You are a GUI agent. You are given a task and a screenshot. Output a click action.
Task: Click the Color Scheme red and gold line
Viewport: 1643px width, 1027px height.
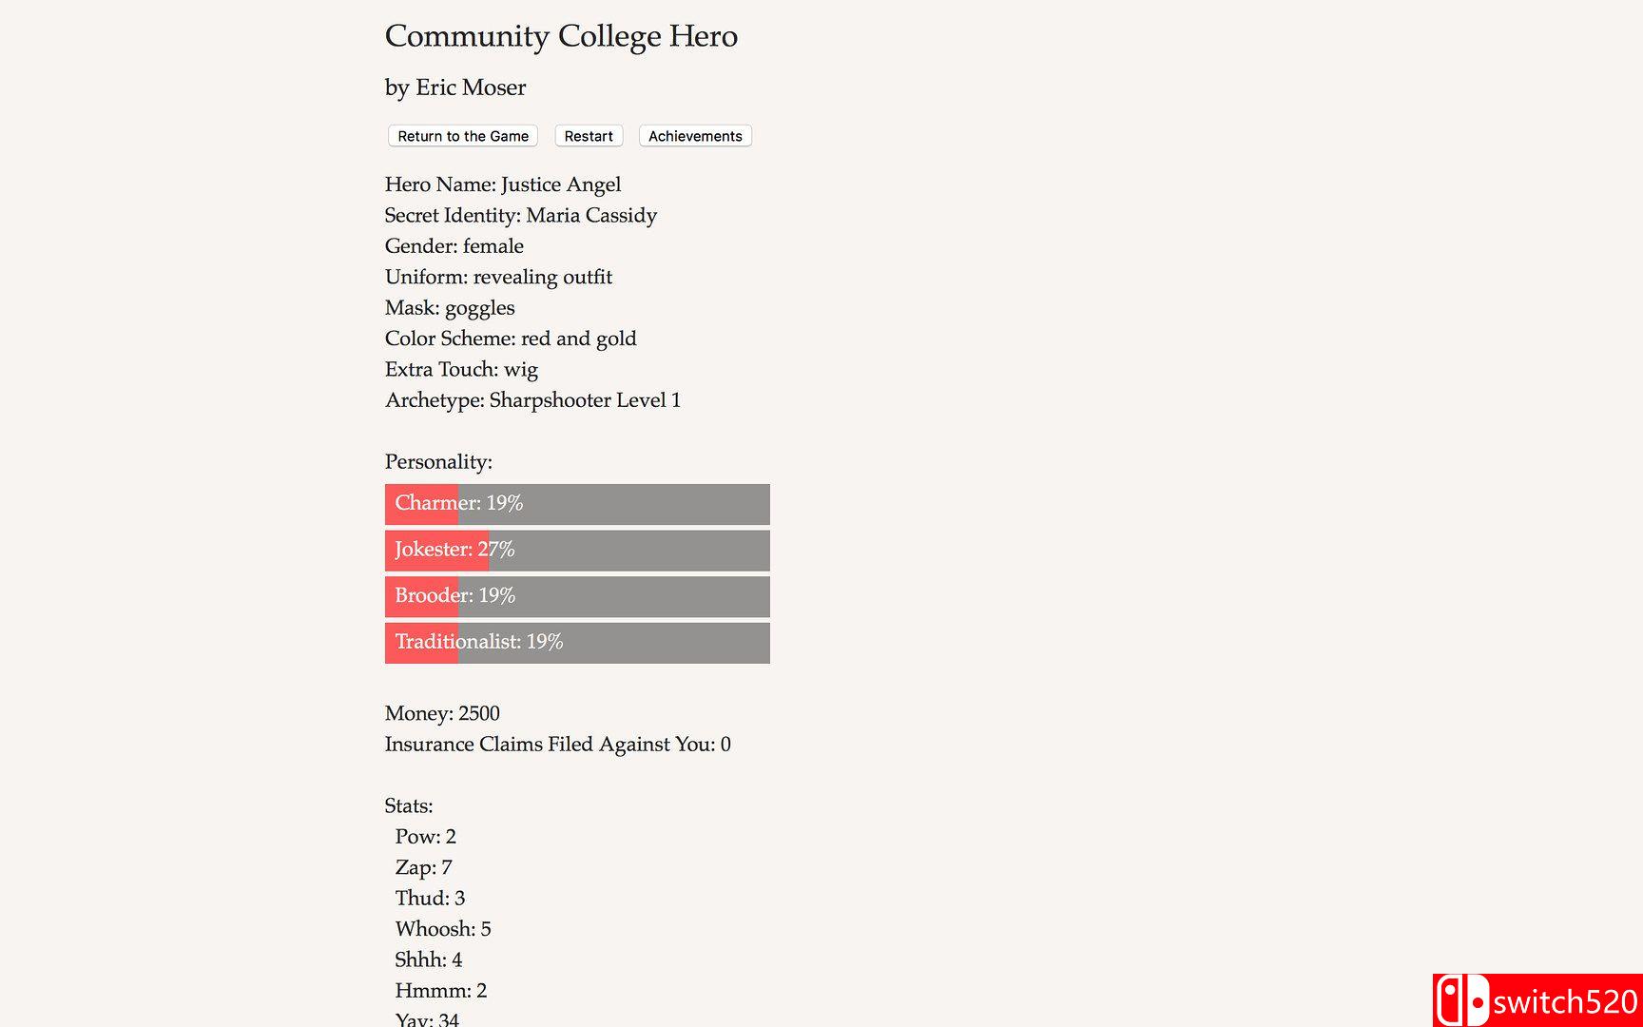click(x=511, y=339)
